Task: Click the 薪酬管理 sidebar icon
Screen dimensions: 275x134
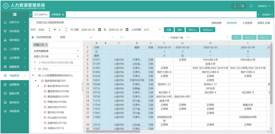Action: click(x=5, y=67)
